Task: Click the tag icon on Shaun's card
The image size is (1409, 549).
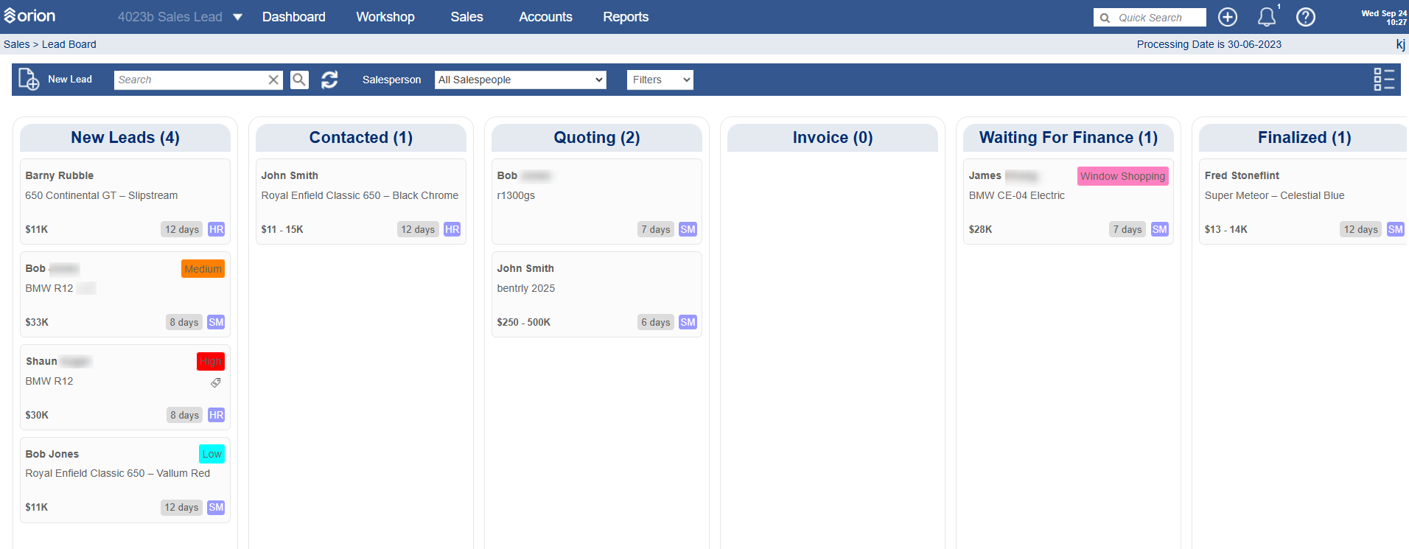Action: click(x=216, y=382)
